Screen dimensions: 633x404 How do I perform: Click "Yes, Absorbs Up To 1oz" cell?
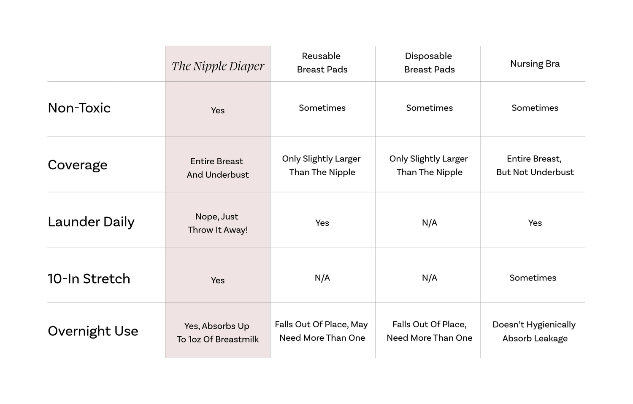[218, 332]
